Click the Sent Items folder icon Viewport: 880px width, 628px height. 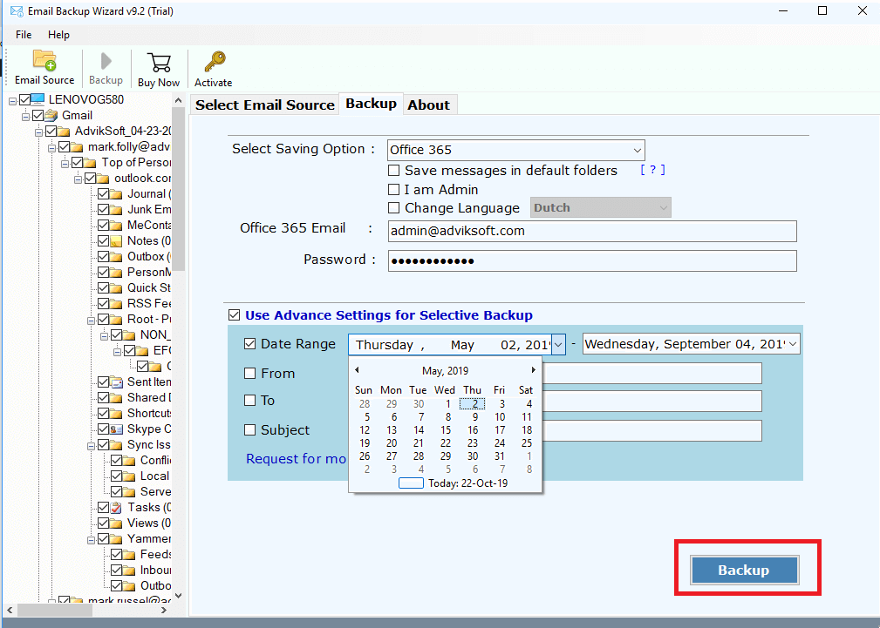coord(116,382)
